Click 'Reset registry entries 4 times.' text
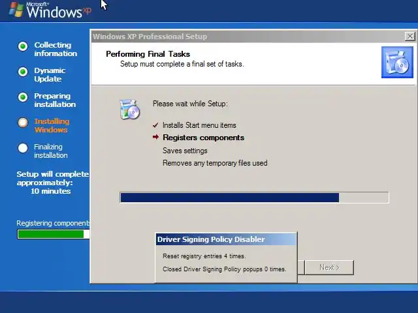418x313 pixels. coord(204,256)
